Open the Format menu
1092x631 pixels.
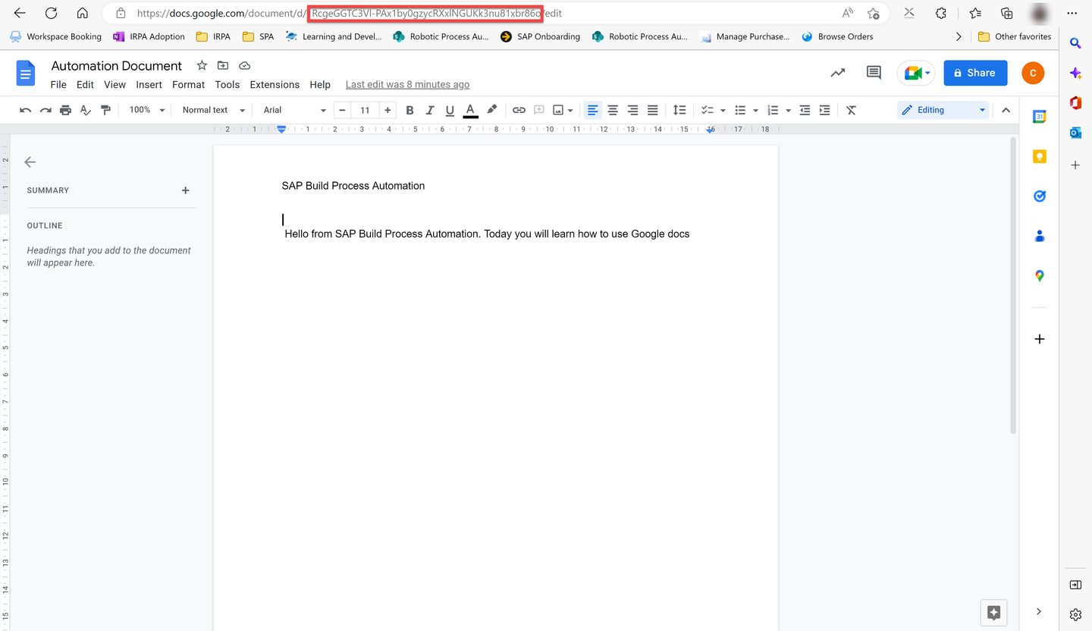click(189, 85)
